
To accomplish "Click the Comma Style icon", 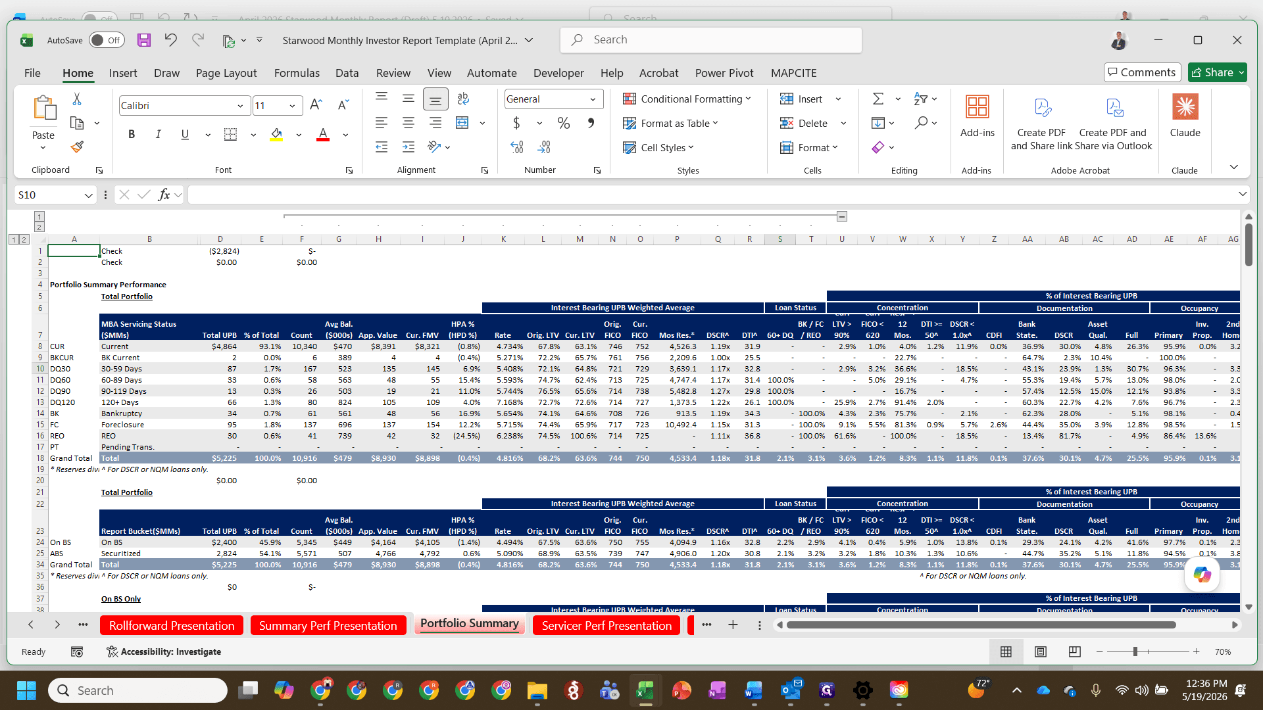I will 591,123.
